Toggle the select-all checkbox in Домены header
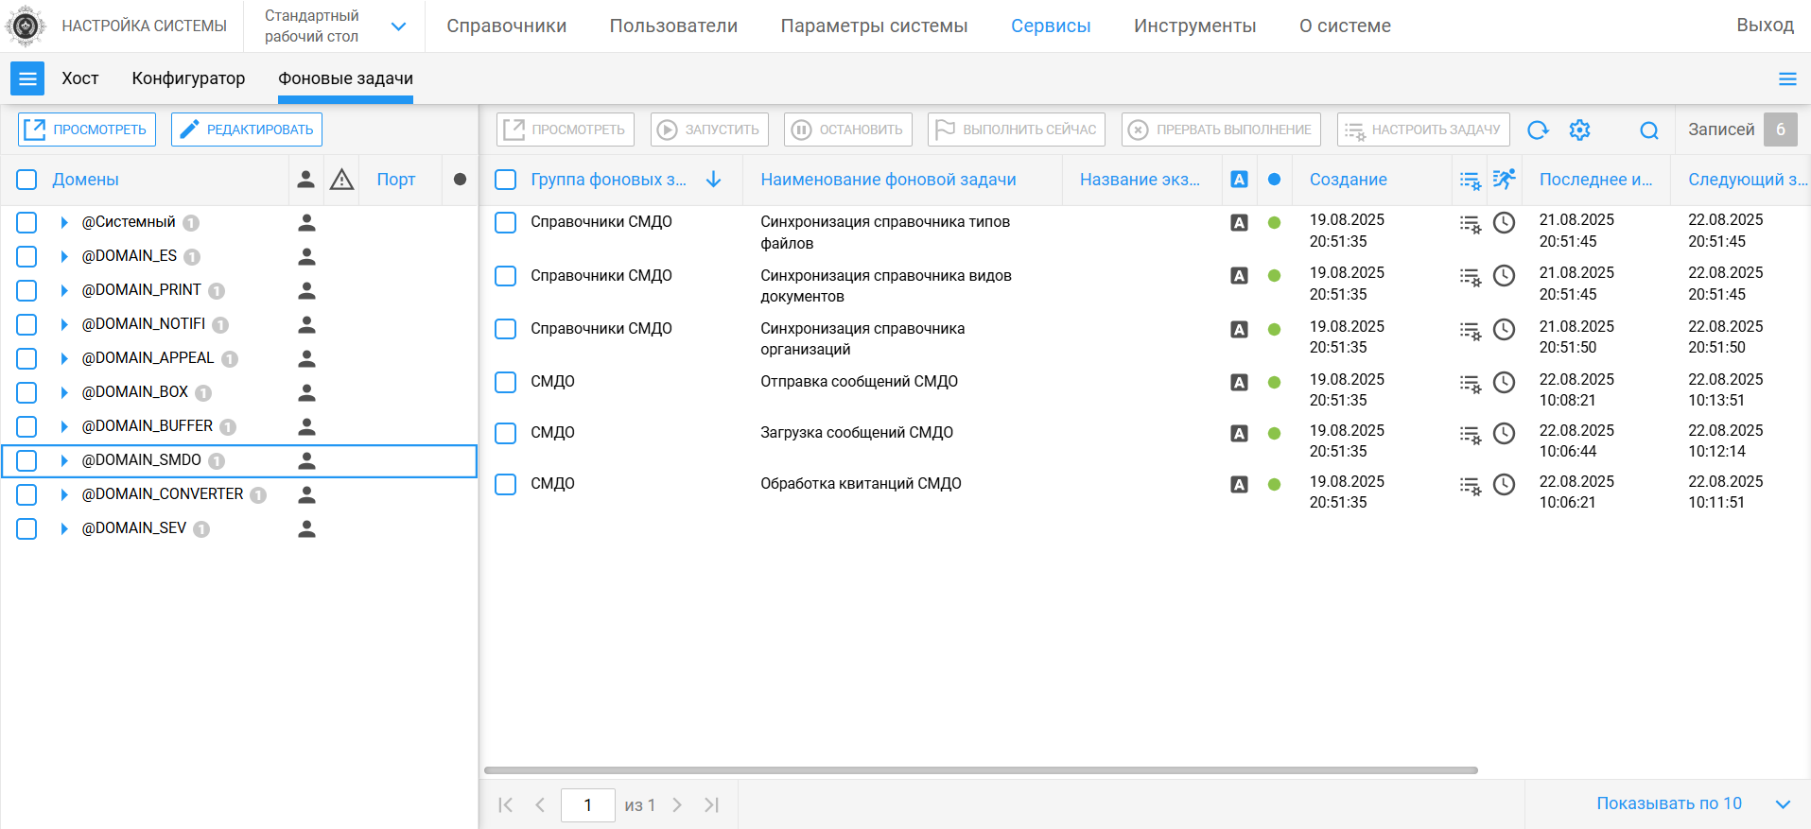Viewport: 1811px width, 829px height. click(x=26, y=180)
